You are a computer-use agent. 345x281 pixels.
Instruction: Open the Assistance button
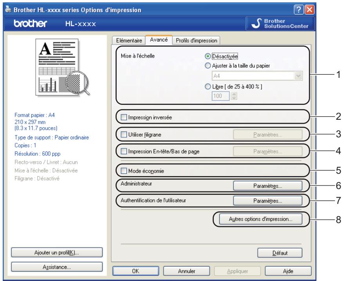coord(57,267)
